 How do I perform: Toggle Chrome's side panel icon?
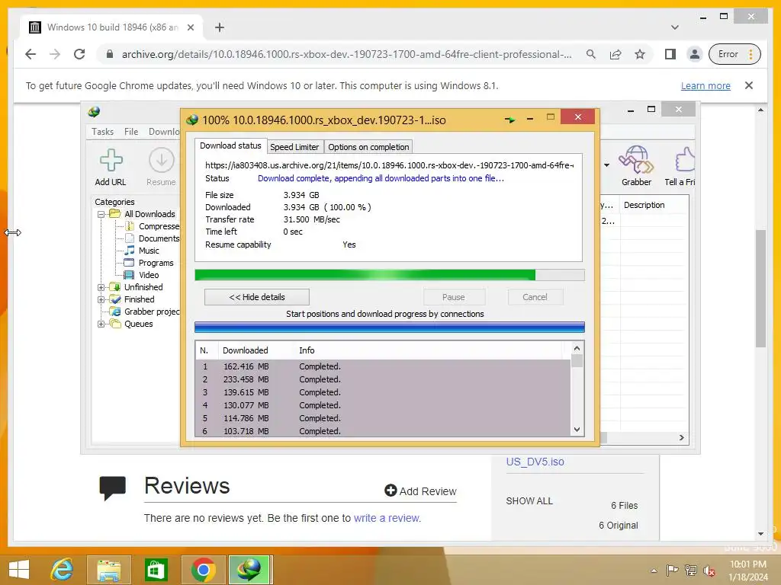tap(670, 54)
